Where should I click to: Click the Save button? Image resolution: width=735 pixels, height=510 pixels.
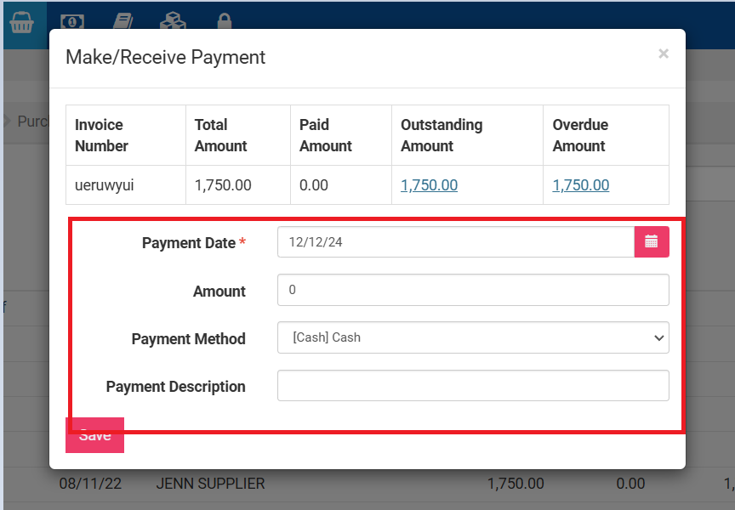click(x=94, y=435)
